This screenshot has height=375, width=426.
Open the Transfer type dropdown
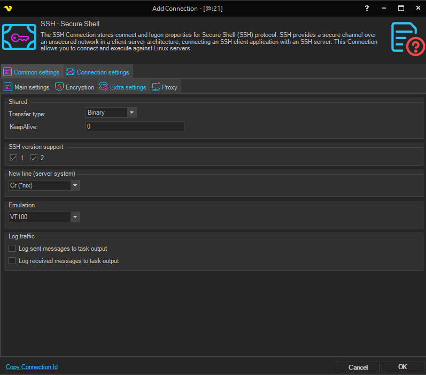pyautogui.click(x=131, y=112)
